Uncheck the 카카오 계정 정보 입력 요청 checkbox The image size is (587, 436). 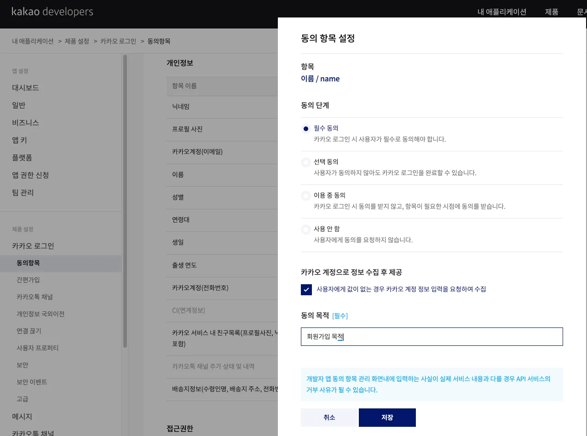pos(306,290)
